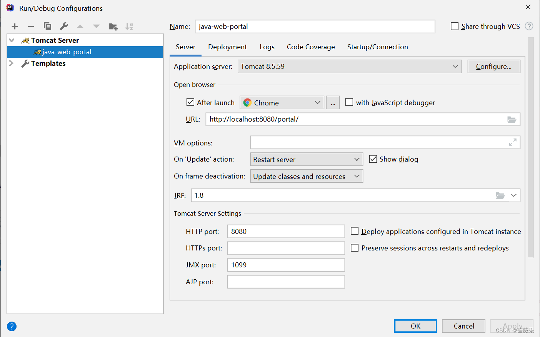Click the Configure... button
This screenshot has width=540, height=337.
click(x=494, y=66)
